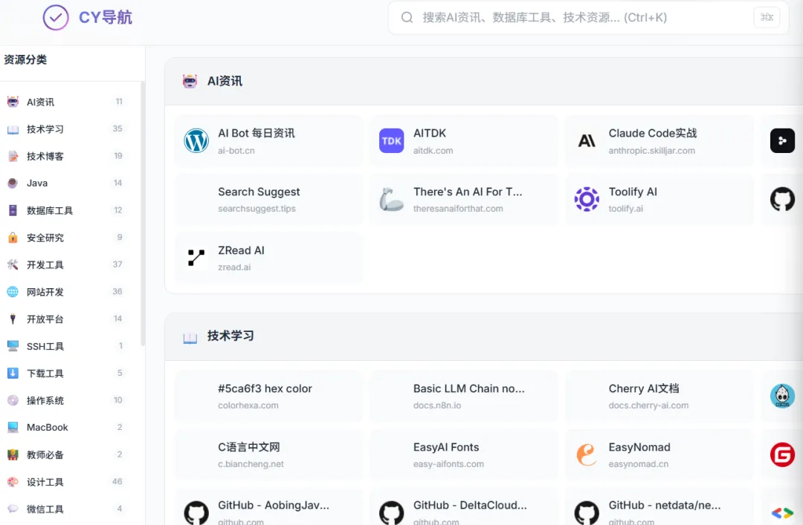Viewport: 803px width, 525px height.
Task: Click GitHub icon on AobingJav card
Action: point(196,512)
